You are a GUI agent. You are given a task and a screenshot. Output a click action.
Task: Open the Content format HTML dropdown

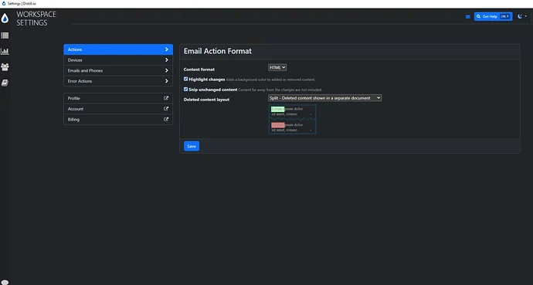tap(277, 68)
